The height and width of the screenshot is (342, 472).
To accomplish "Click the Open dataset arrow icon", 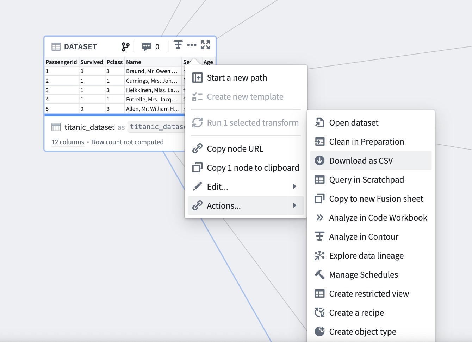I will pos(319,122).
